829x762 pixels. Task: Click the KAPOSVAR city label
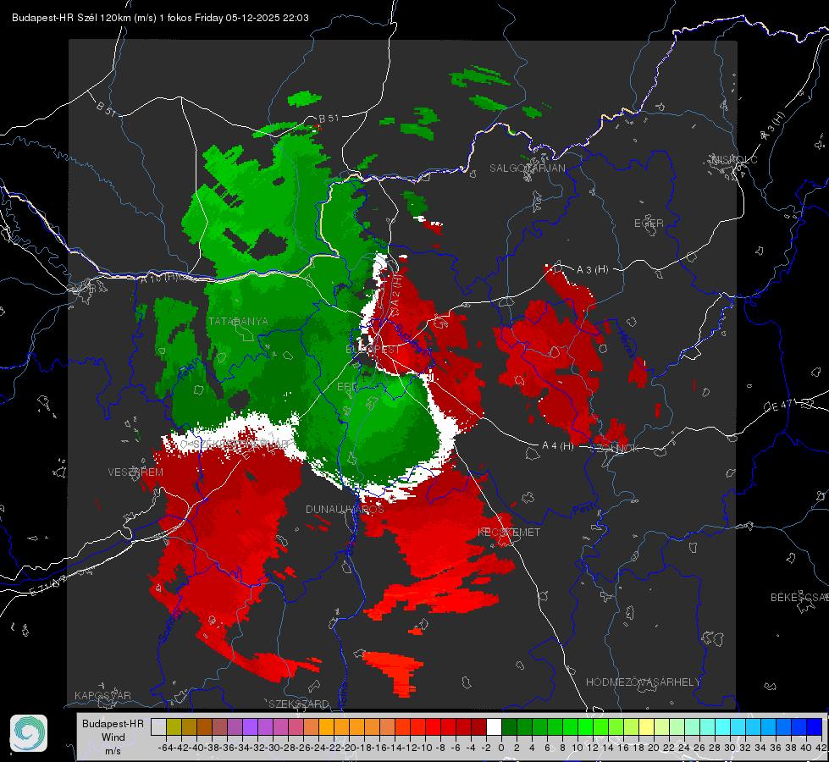point(102,695)
